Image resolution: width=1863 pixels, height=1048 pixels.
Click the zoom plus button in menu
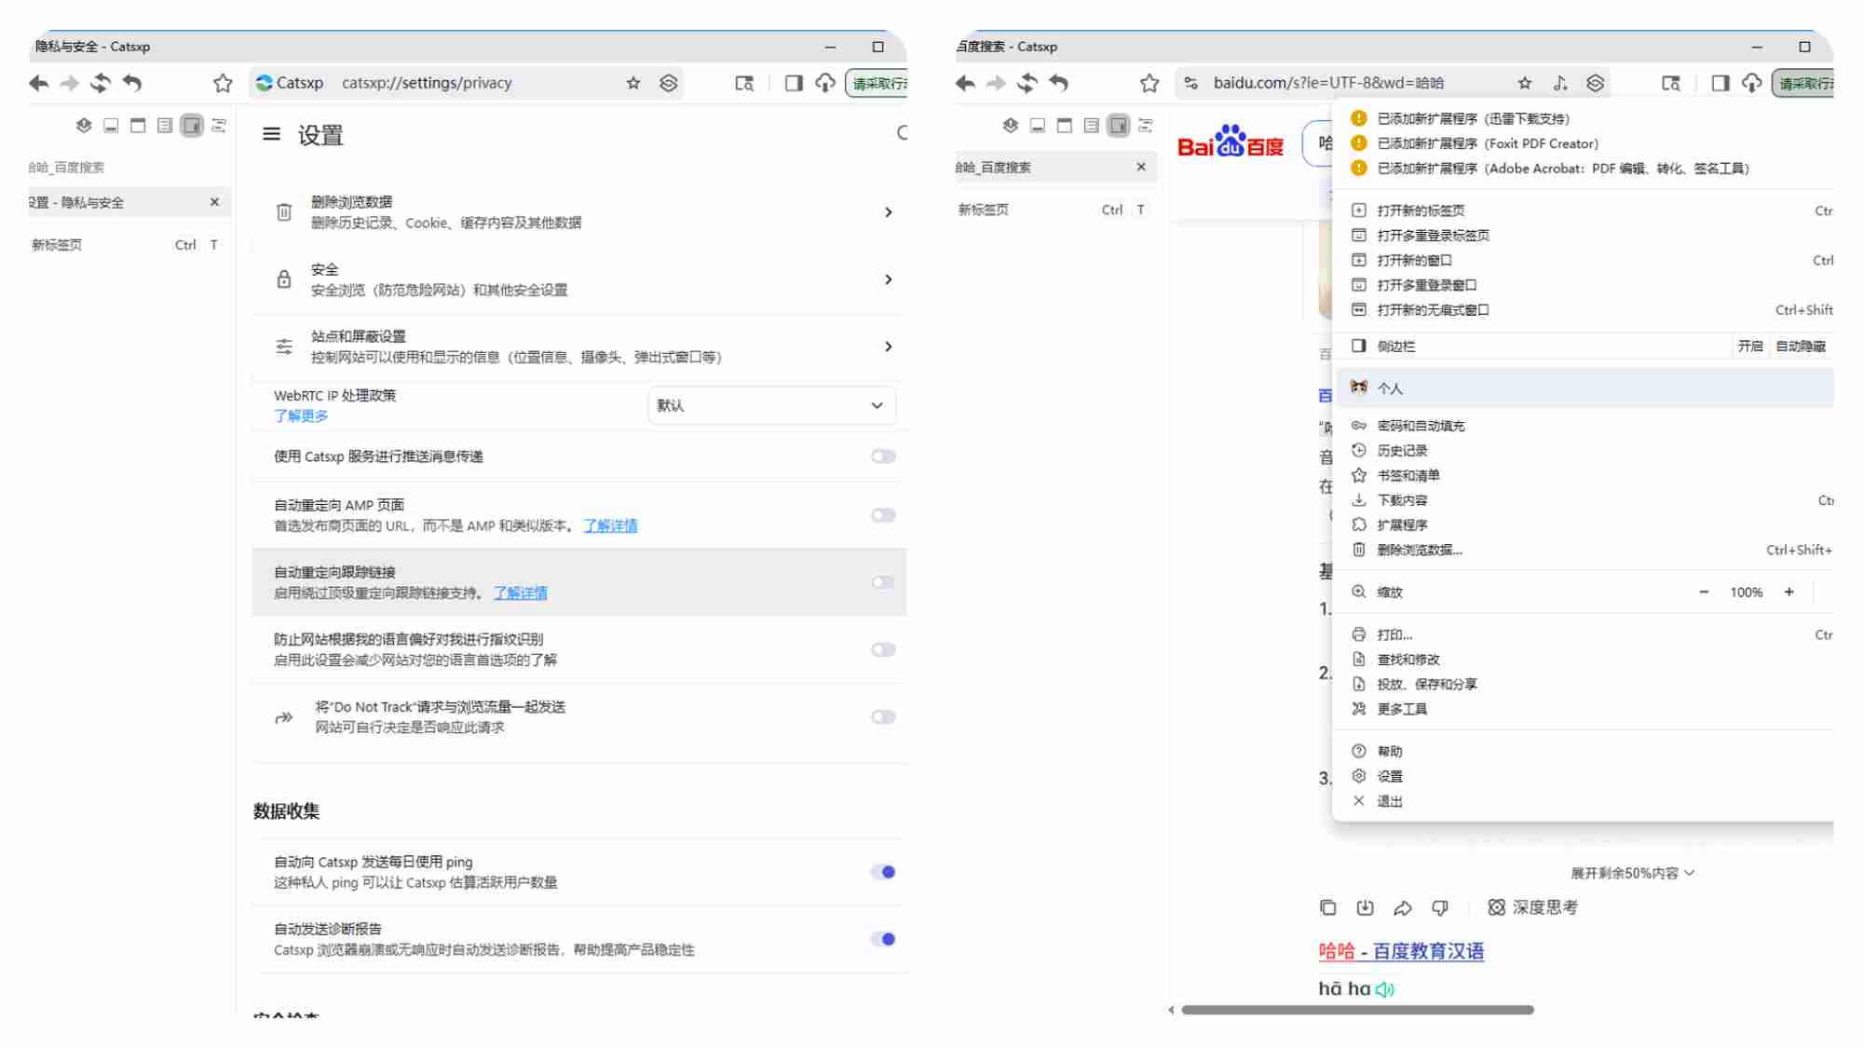pyautogui.click(x=1788, y=592)
